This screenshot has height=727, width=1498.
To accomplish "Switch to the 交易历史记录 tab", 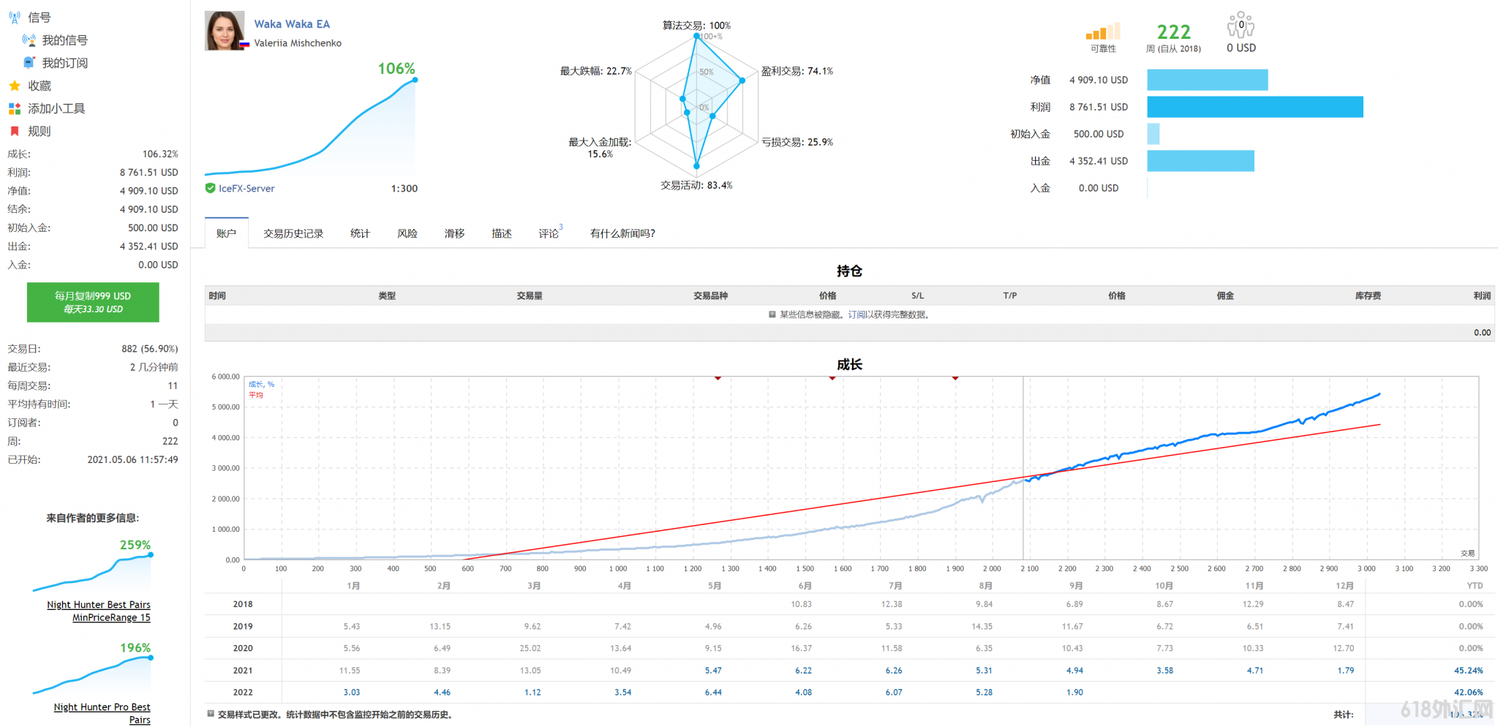I will (x=293, y=233).
